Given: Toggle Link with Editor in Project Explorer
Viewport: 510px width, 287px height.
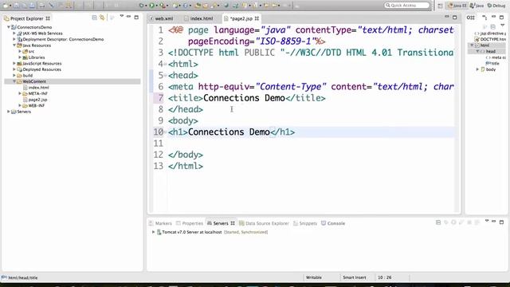Looking at the screenshot, I should pos(102,18).
